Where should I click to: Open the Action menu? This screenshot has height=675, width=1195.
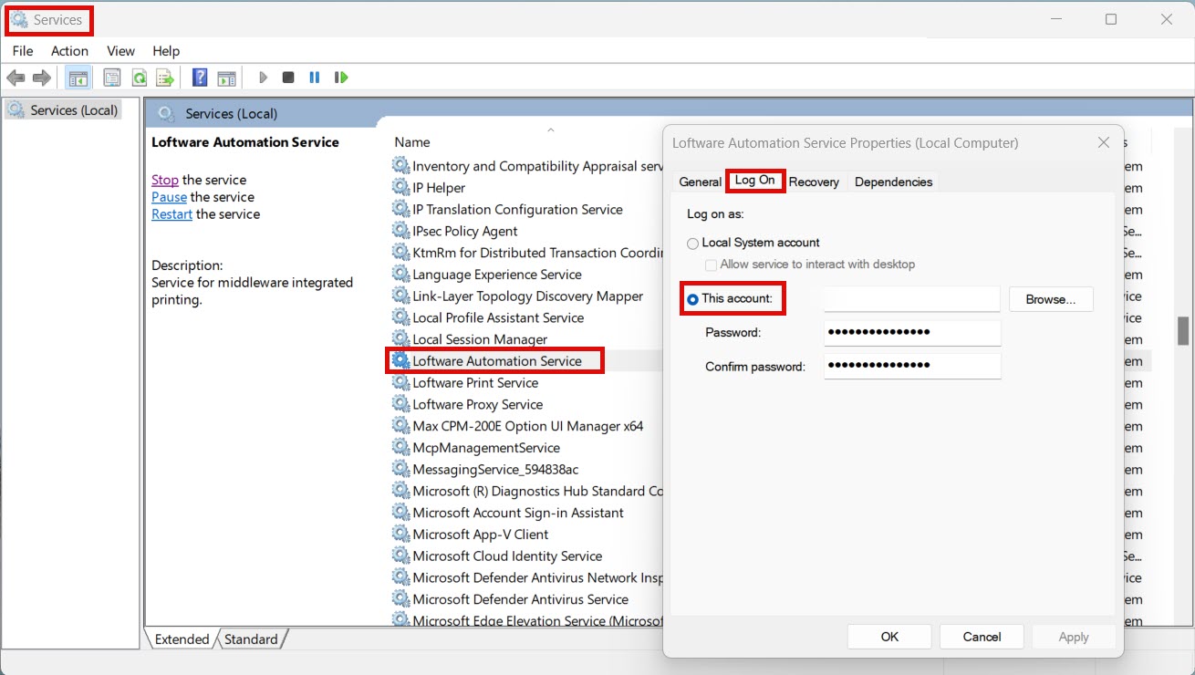point(69,51)
